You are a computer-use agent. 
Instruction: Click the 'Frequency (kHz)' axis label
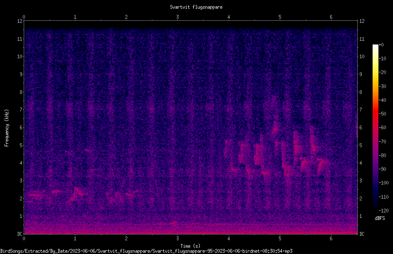coord(7,128)
